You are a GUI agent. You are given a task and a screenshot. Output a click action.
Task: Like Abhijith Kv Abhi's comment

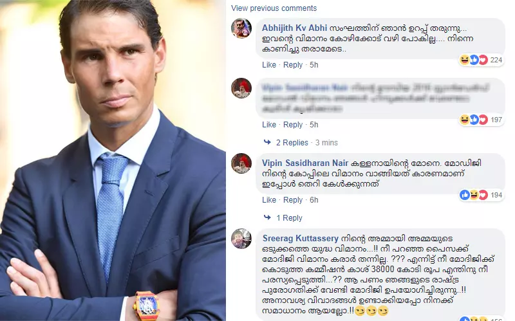tap(269, 65)
